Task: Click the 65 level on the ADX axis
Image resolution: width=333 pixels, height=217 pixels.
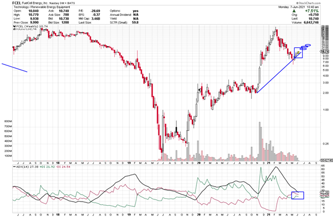Action: coord(323,166)
